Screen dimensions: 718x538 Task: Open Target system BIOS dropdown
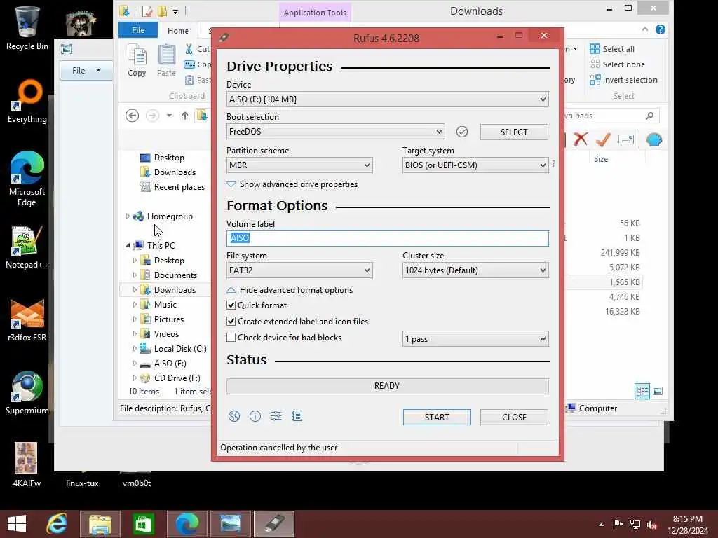tap(475, 165)
